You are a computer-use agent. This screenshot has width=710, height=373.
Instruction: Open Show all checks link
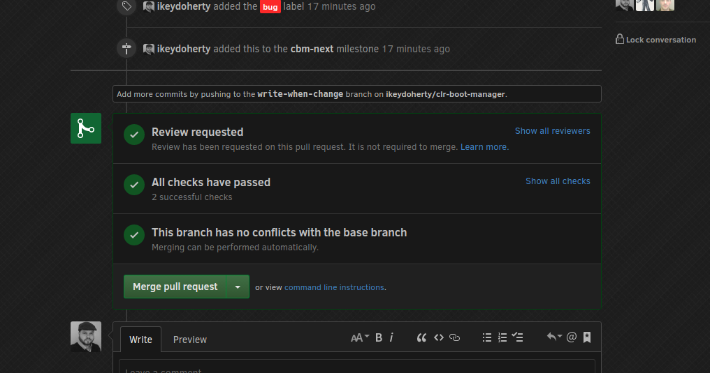(x=558, y=181)
